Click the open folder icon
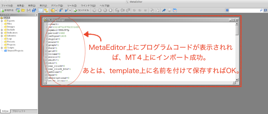The image size is (268, 114). click(23, 10)
